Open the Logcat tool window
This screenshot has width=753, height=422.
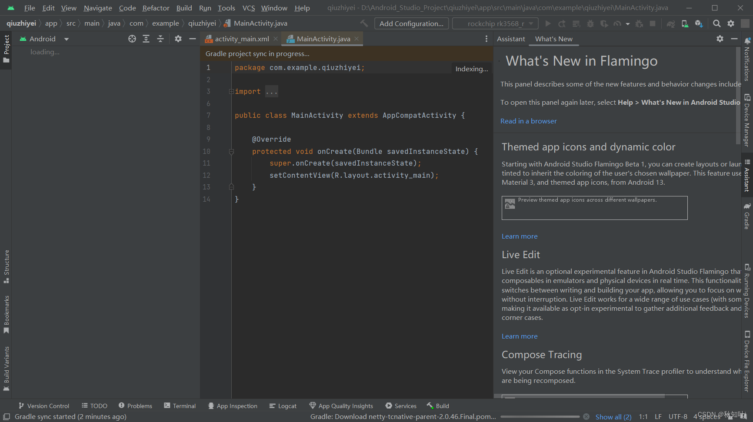[283, 406]
